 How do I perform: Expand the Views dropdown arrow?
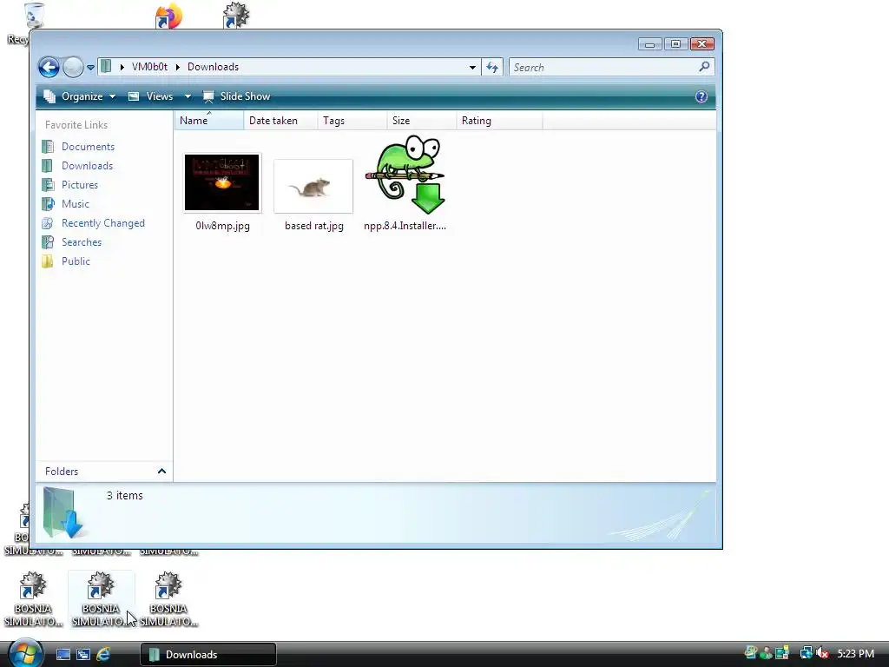pyautogui.click(x=188, y=96)
